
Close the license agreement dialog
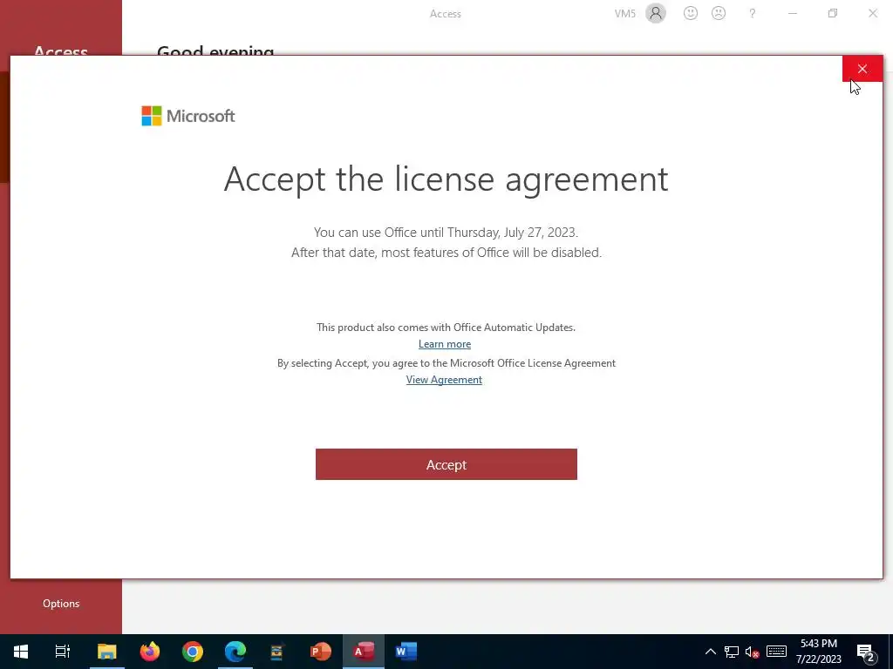click(862, 69)
